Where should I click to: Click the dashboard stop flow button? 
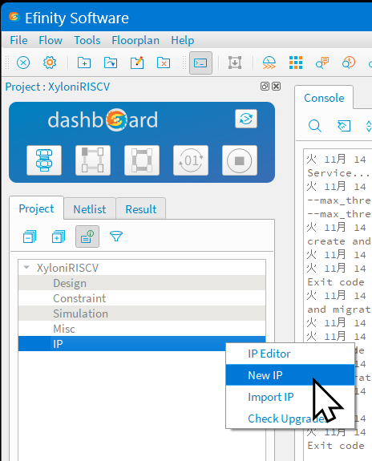(240, 160)
